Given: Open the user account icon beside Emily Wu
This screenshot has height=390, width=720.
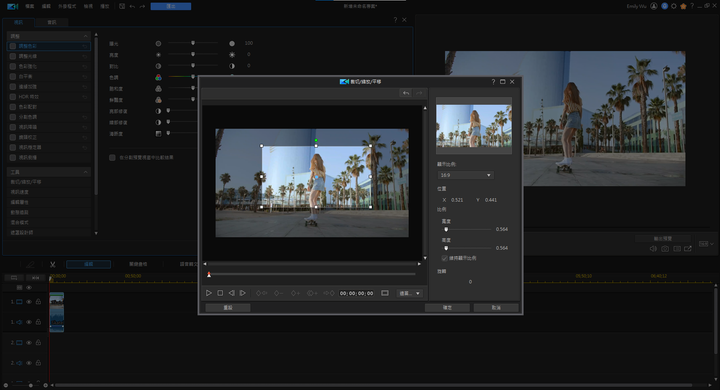Looking at the screenshot, I should (654, 6).
